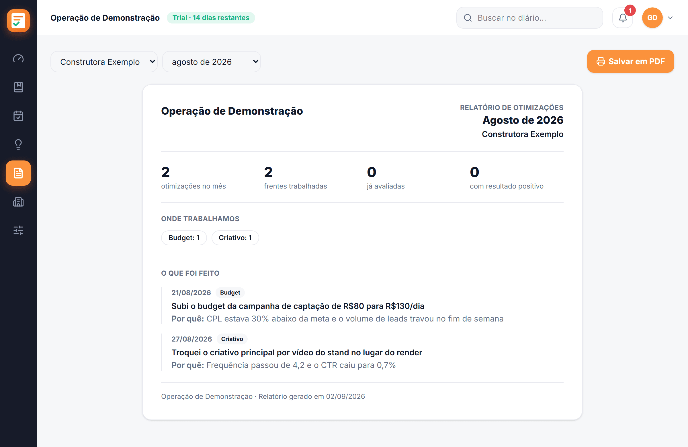Click the Salvar em PDF button
This screenshot has width=688, height=447.
point(630,61)
